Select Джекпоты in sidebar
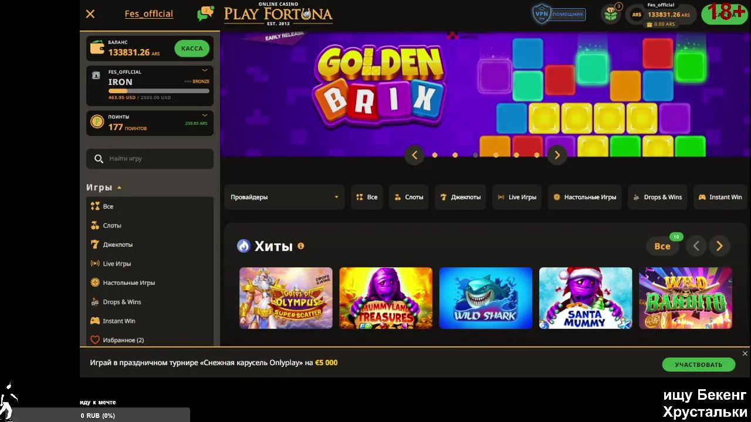751x422 pixels. point(150,244)
